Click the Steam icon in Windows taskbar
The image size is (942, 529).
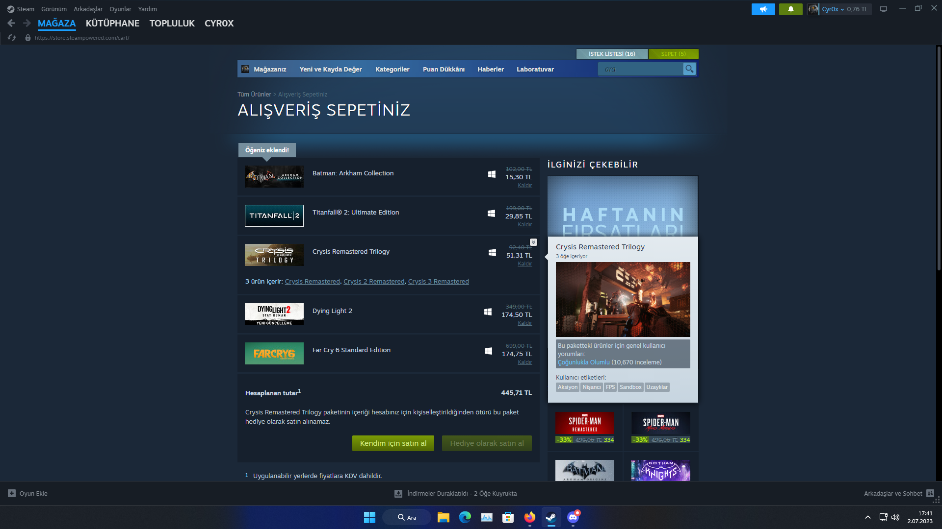coord(551,517)
